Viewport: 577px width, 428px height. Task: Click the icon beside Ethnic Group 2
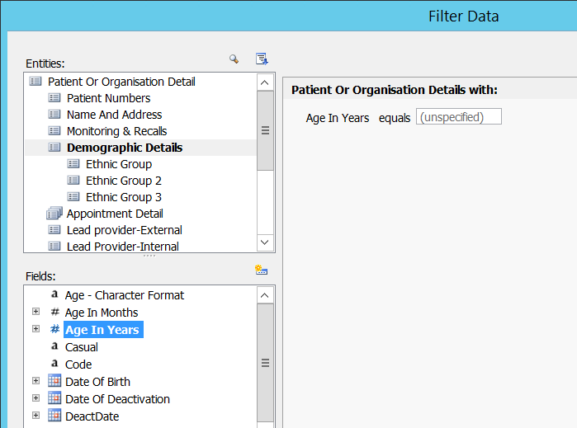click(x=73, y=180)
